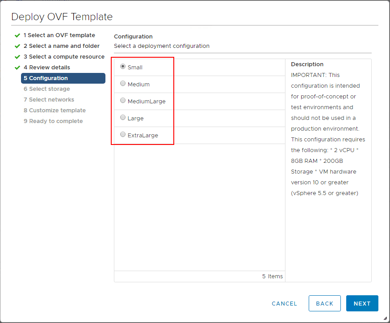Choose the Medium deployment configuration

point(123,83)
